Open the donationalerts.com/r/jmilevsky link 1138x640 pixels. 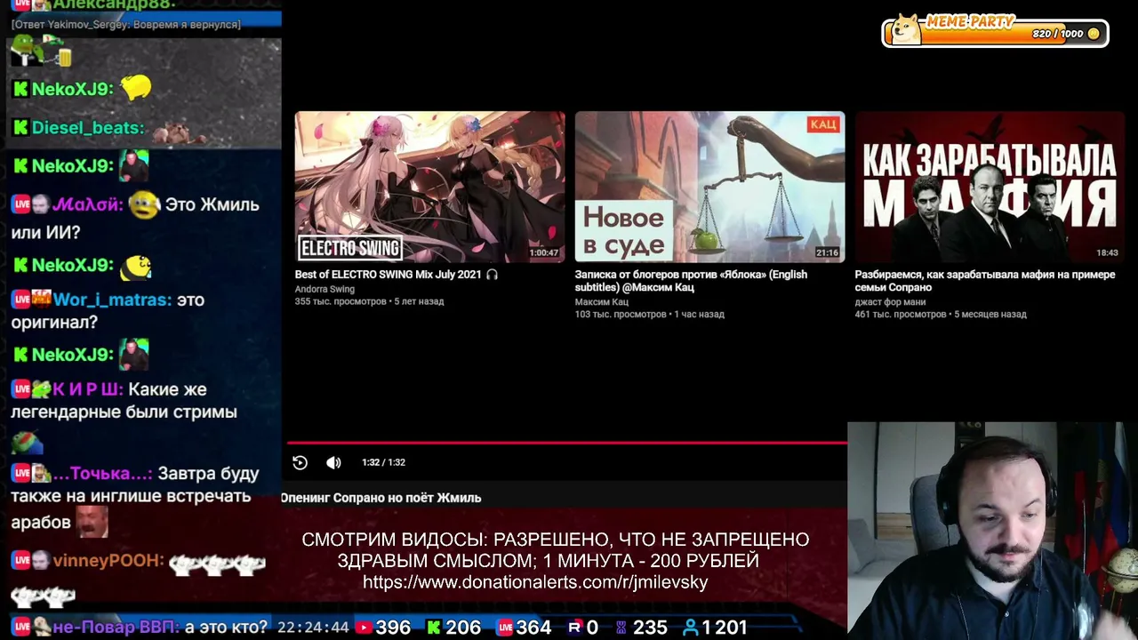[535, 583]
